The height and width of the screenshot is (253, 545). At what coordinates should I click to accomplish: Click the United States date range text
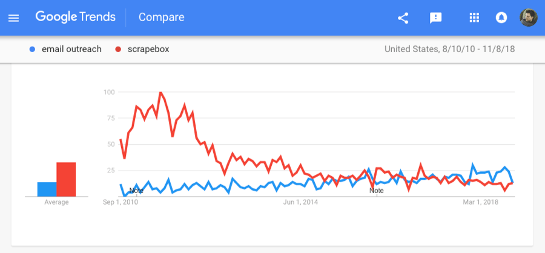click(x=449, y=50)
